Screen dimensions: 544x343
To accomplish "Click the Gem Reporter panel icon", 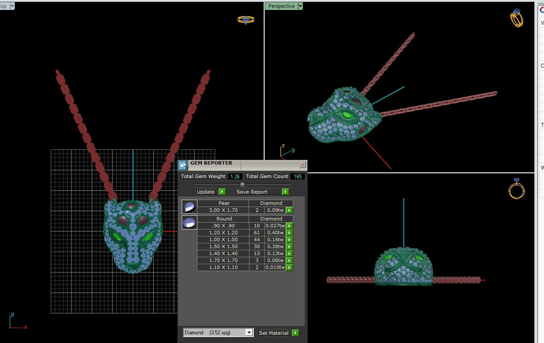I will tap(183, 165).
